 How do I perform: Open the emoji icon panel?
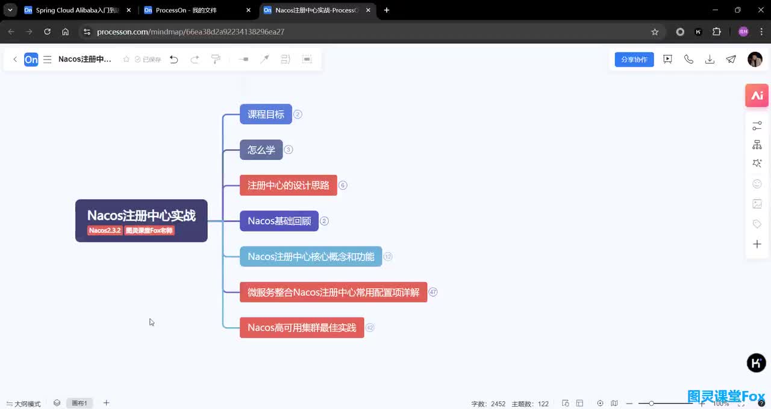pyautogui.click(x=757, y=184)
